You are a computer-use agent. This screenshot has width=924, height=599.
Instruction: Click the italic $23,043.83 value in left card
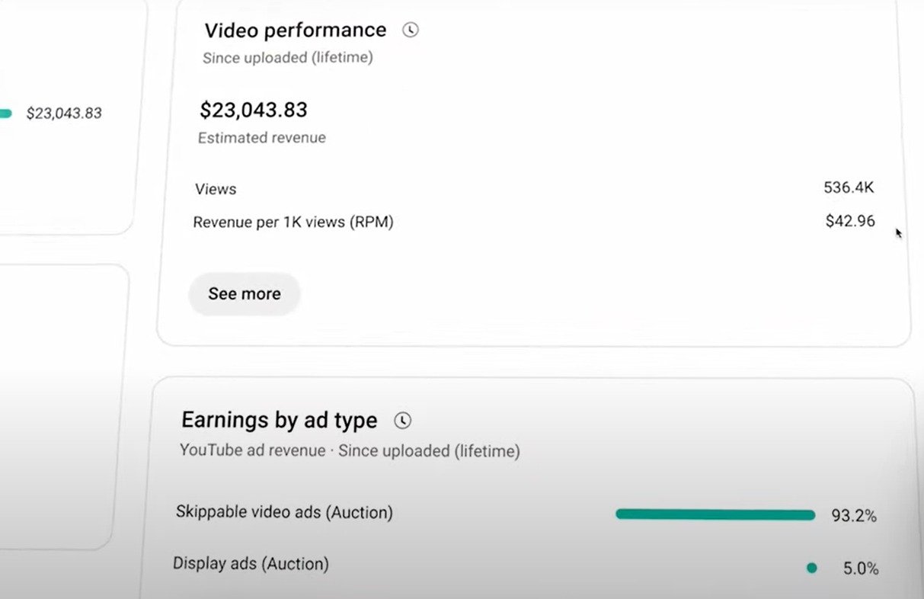tap(64, 114)
